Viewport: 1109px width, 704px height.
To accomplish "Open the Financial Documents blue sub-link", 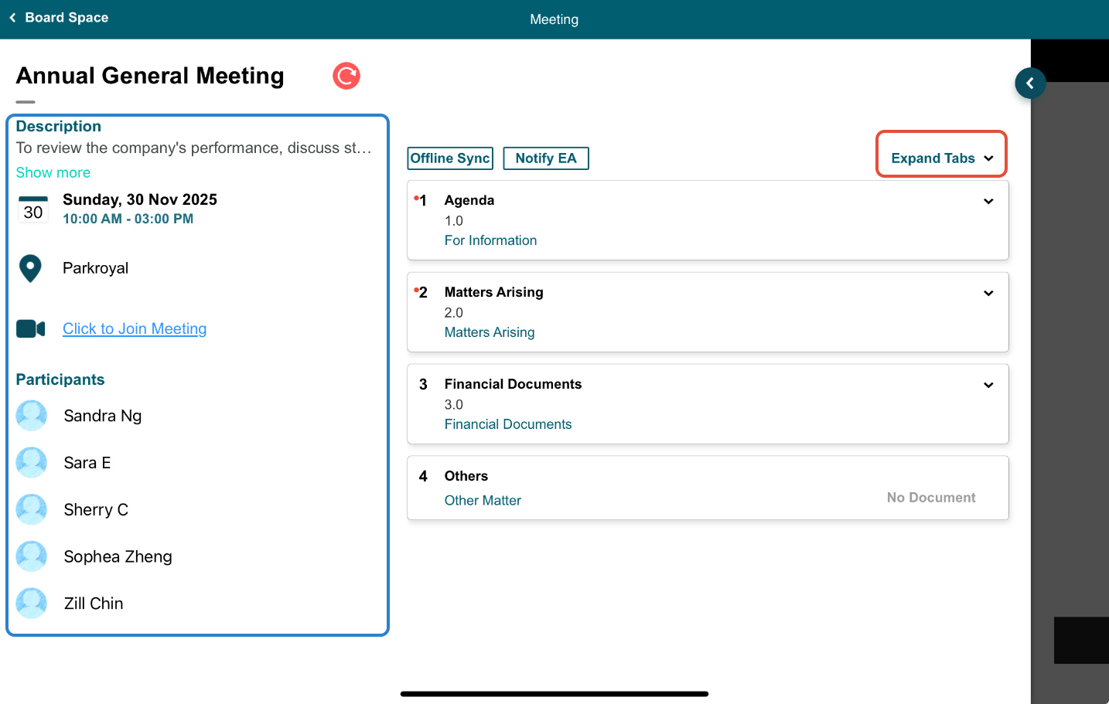I will click(508, 424).
